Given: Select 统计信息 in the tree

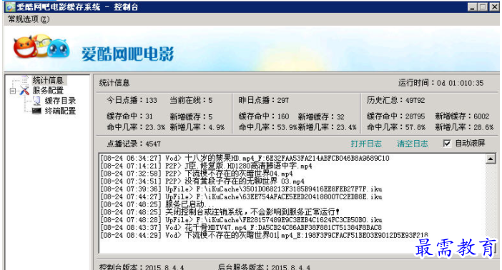Looking at the screenshot, I should pos(48,80).
